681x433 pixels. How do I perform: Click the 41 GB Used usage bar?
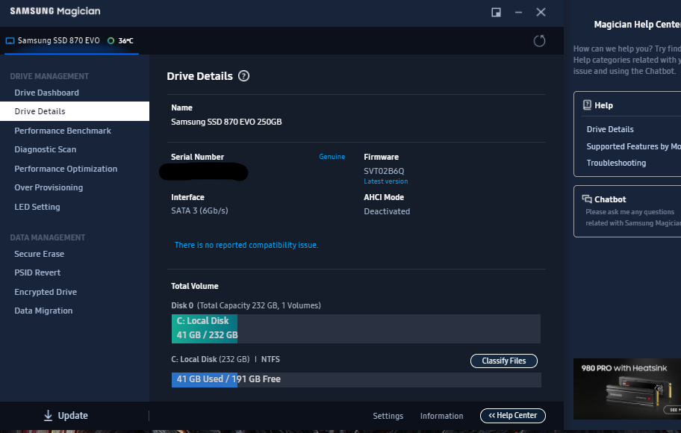coord(356,379)
